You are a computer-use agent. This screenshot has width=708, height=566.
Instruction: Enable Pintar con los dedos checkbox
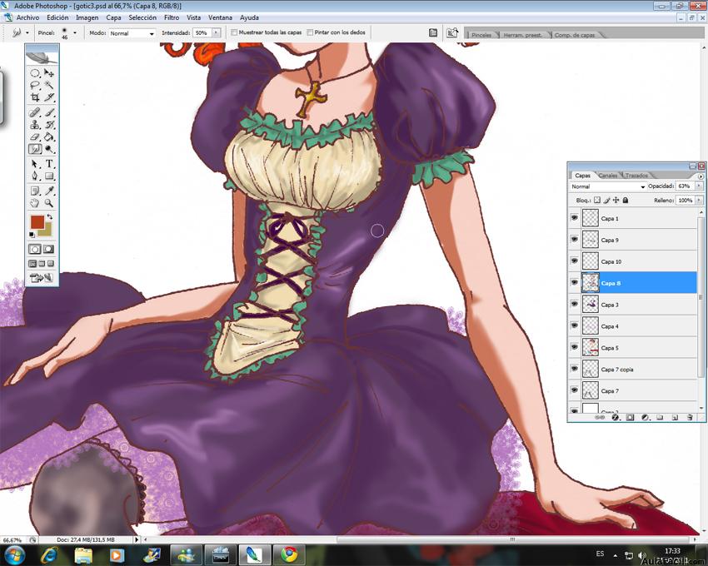tap(310, 32)
